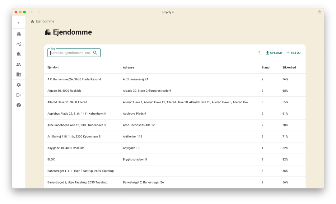Open the analytics chart search icon
The width and height of the screenshot is (336, 204).
pyautogui.click(x=19, y=44)
